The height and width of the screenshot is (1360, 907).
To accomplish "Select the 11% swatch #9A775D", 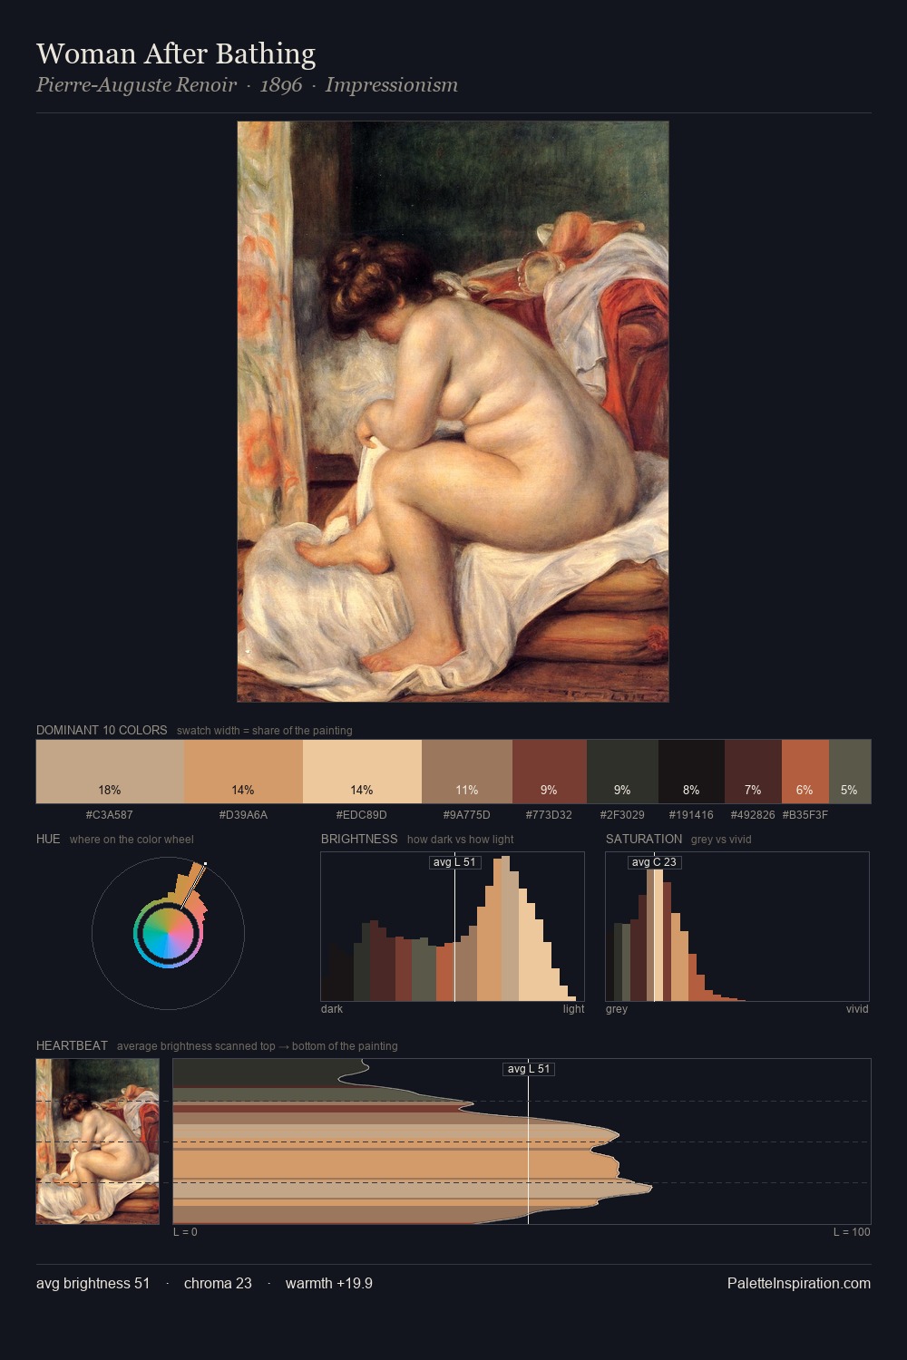I will 467,772.
